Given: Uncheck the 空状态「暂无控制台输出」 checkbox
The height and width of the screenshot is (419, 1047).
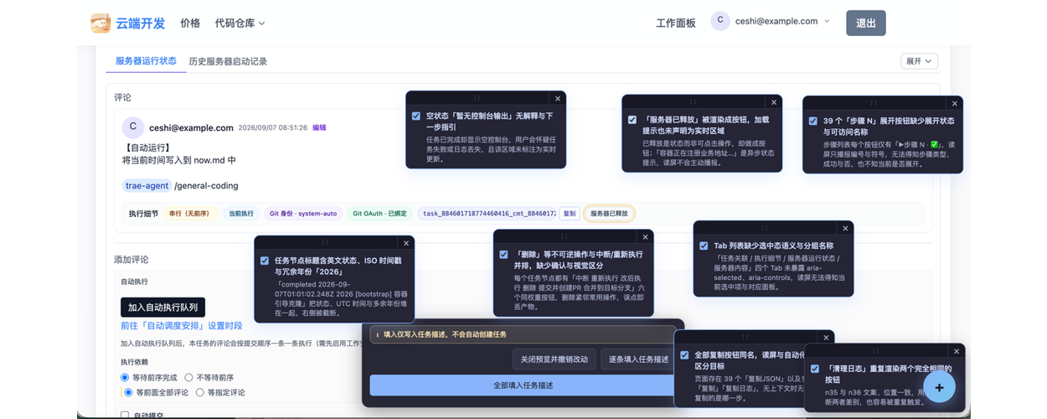Looking at the screenshot, I should pyautogui.click(x=416, y=116).
